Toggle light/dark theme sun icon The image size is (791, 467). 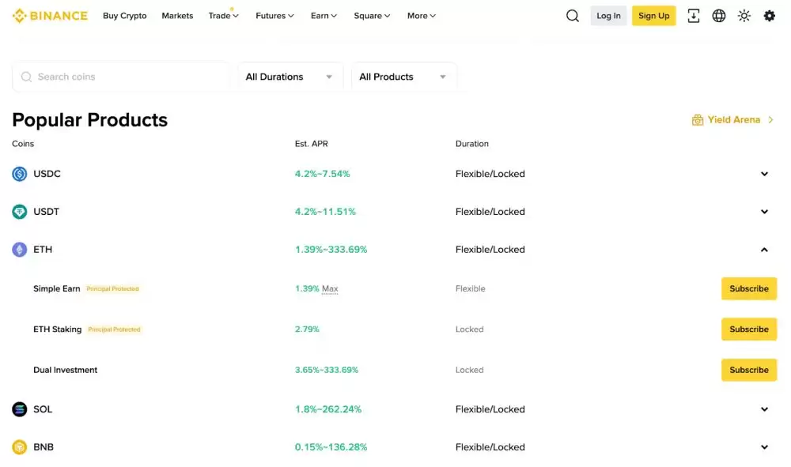click(x=744, y=16)
